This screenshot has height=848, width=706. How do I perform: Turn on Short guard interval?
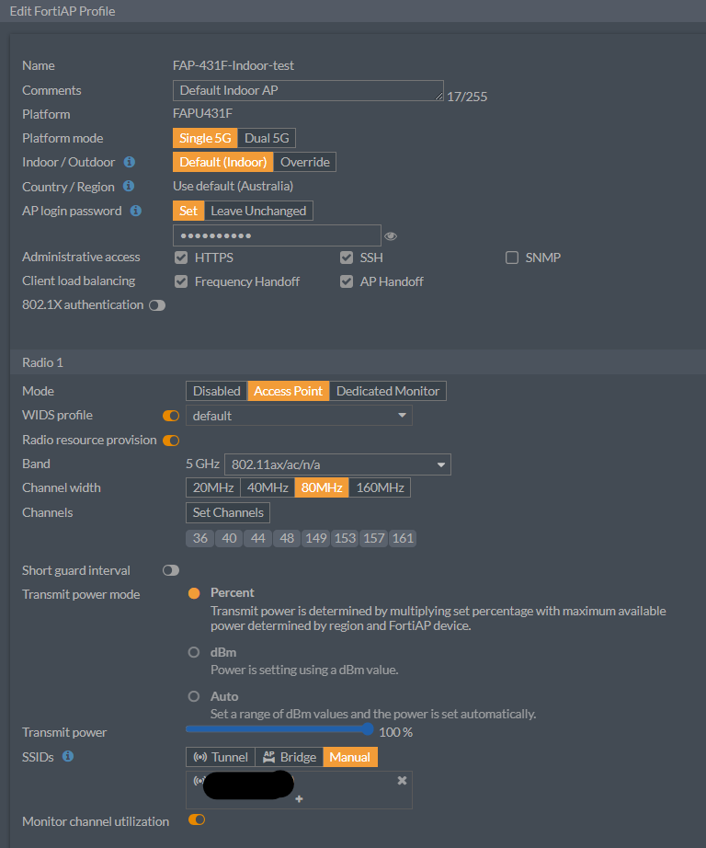click(171, 570)
